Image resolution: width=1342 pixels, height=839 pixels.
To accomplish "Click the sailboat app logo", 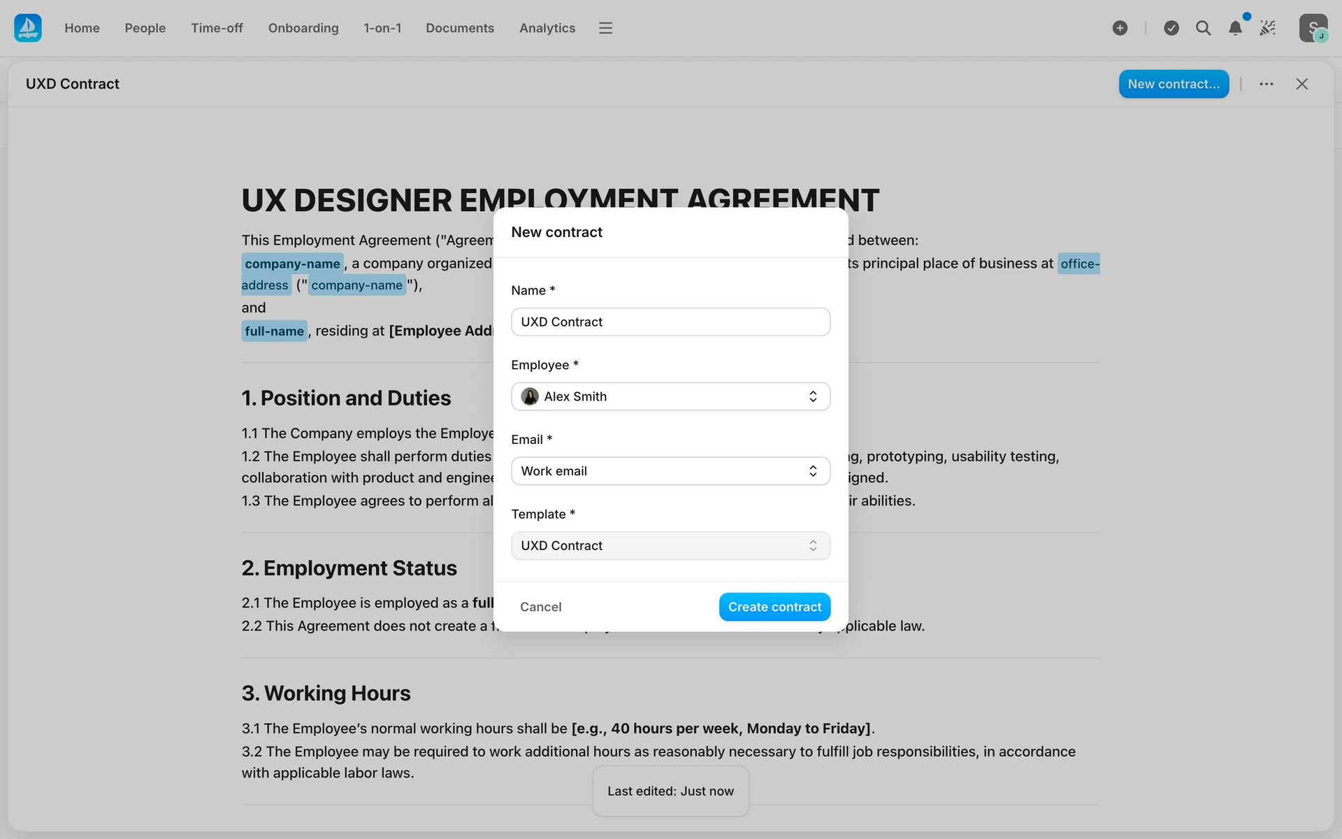I will (28, 28).
